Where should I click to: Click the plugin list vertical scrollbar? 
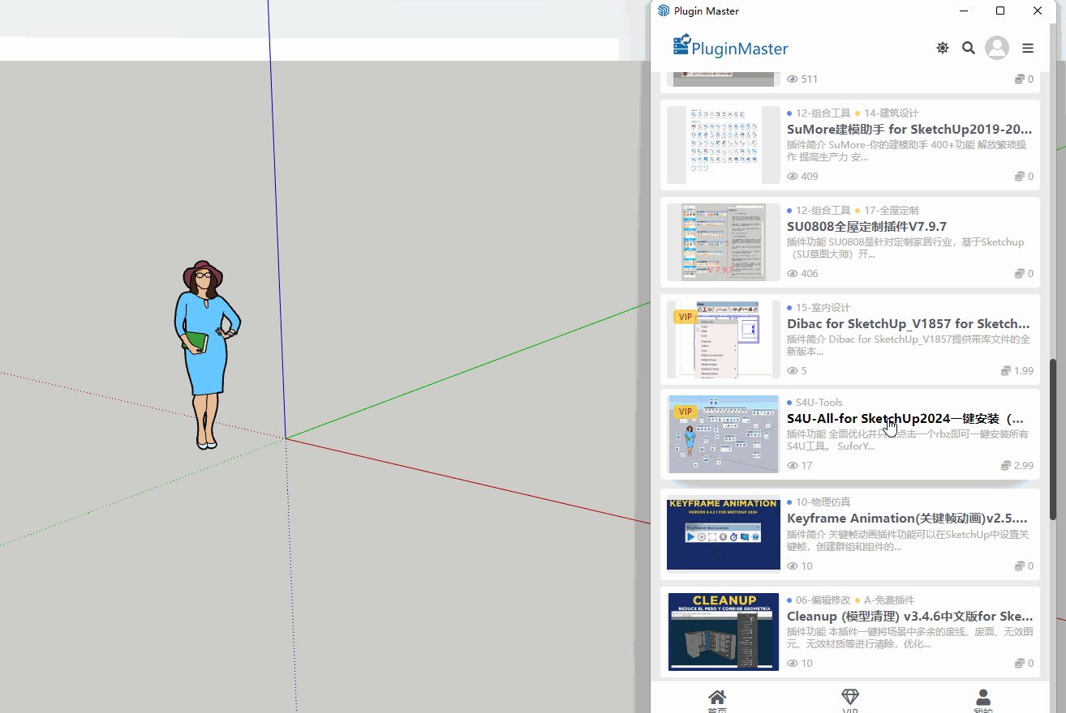1054,438
